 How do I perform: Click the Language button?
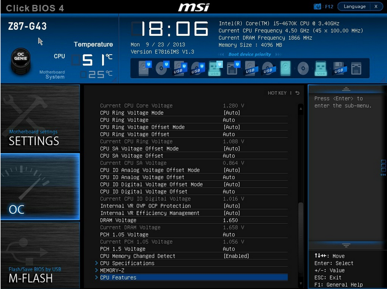354,7
